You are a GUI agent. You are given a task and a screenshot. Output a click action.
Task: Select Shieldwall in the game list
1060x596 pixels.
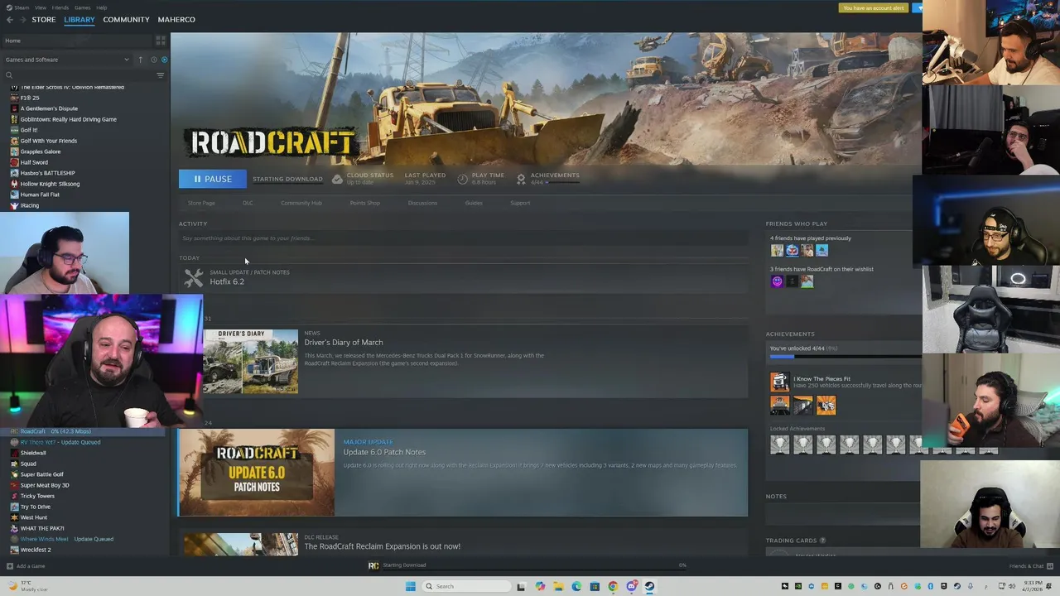33,453
